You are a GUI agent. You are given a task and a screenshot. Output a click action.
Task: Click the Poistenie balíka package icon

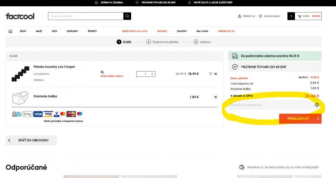[x=20, y=98]
